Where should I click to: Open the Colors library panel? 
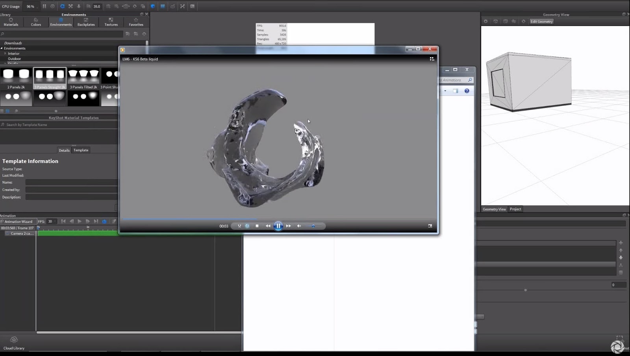(35, 22)
